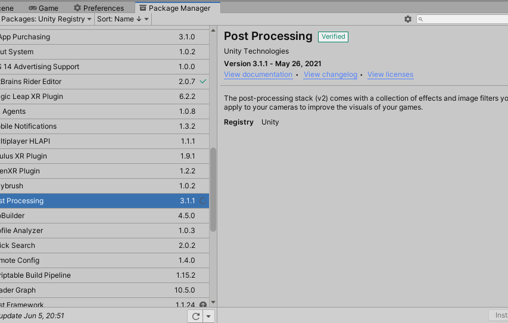Click the Unity Technologies author text

(256, 51)
